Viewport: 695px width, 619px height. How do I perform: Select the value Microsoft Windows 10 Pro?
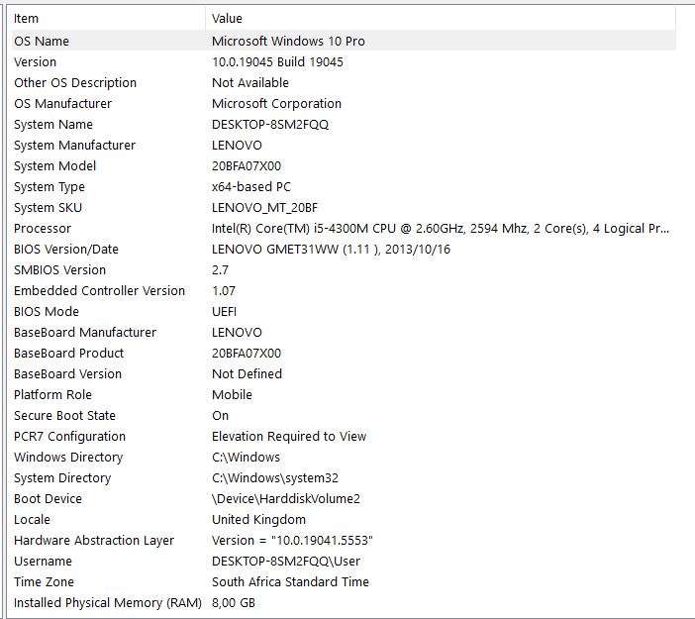[x=288, y=42]
